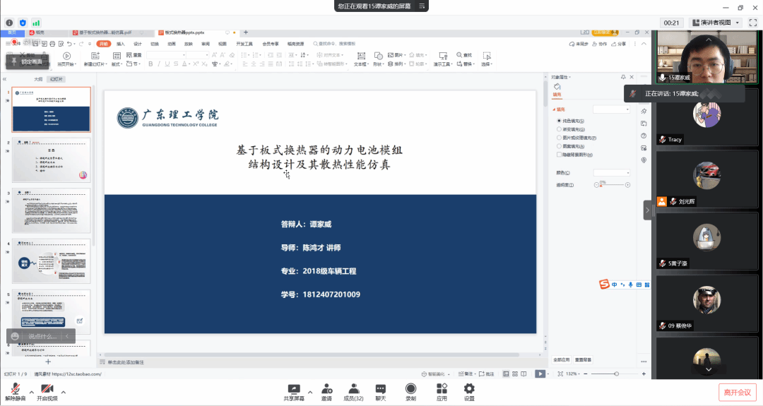Start recording with the 录制 icon
763x406 pixels.
(x=410, y=389)
